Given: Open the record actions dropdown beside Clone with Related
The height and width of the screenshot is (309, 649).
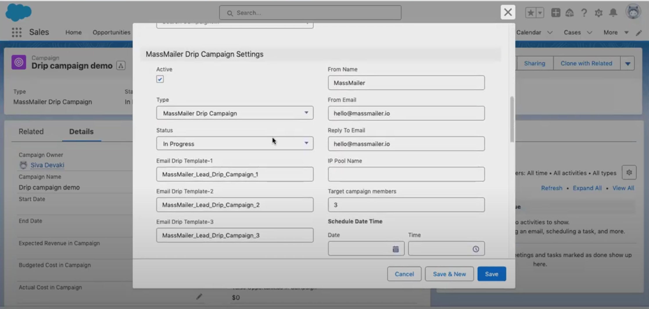Looking at the screenshot, I should point(628,63).
